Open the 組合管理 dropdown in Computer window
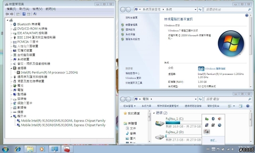Screen dimensions: 255x153 [x=129, y=106]
